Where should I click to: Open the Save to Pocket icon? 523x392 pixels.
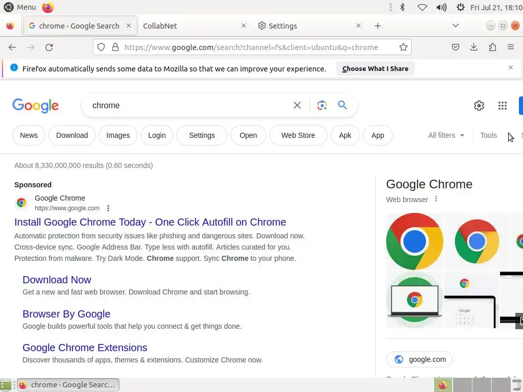tap(455, 47)
